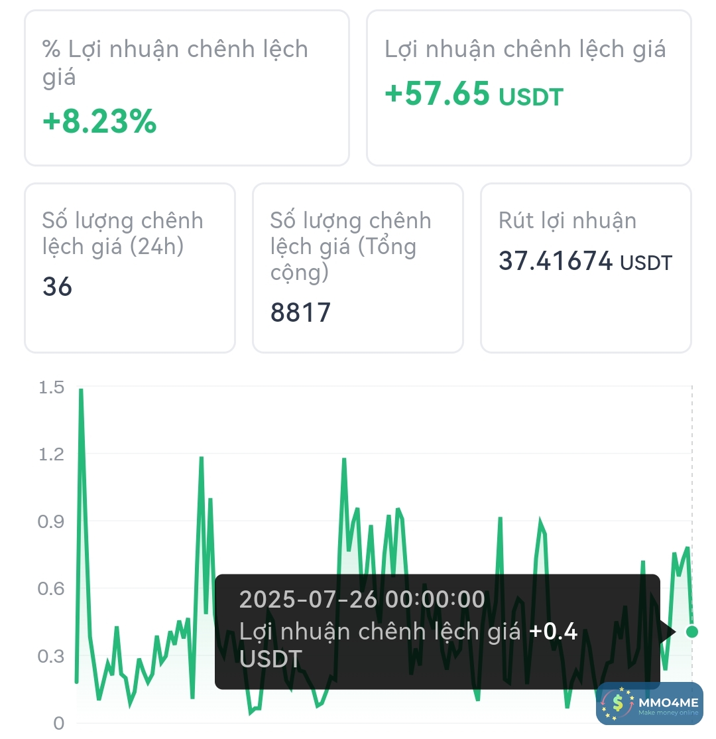Viewport: 716px width, 739px height.
Task: Select the green data point dot on chart
Action: 692,632
